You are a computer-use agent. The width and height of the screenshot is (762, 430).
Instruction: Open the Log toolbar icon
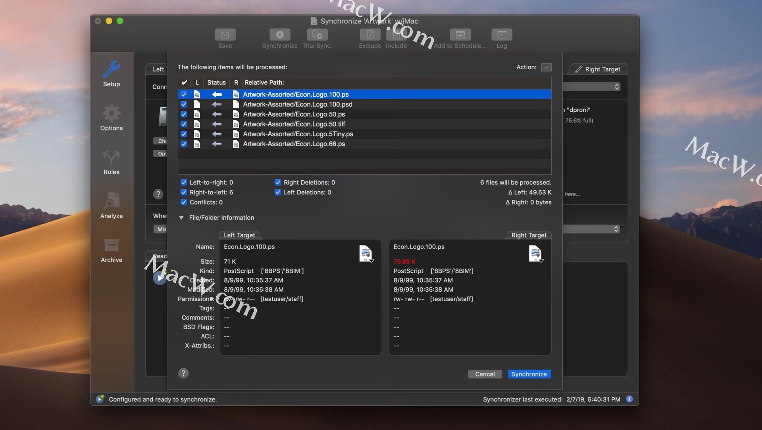click(501, 35)
